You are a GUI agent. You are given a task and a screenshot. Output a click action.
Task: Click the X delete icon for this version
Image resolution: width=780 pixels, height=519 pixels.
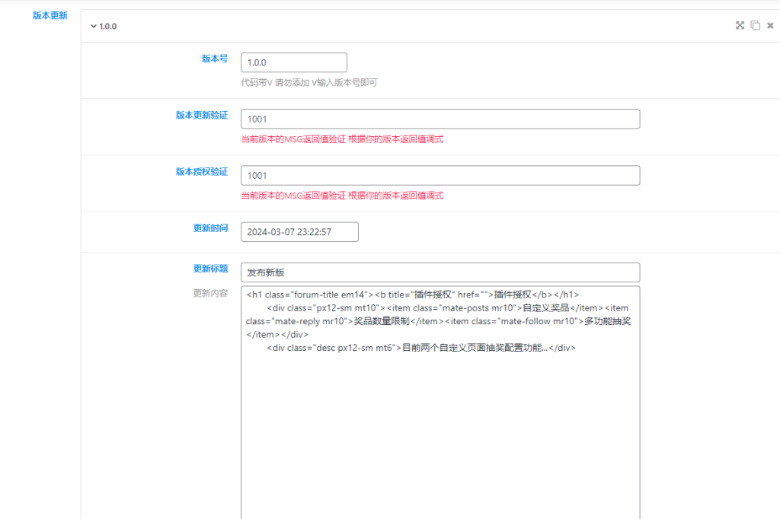770,25
